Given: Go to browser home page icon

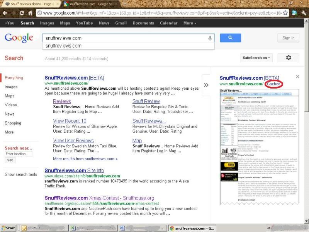Looking at the screenshot, I should point(30,13).
